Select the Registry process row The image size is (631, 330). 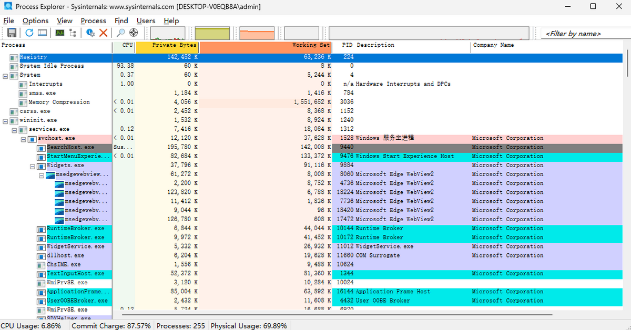tap(311, 57)
